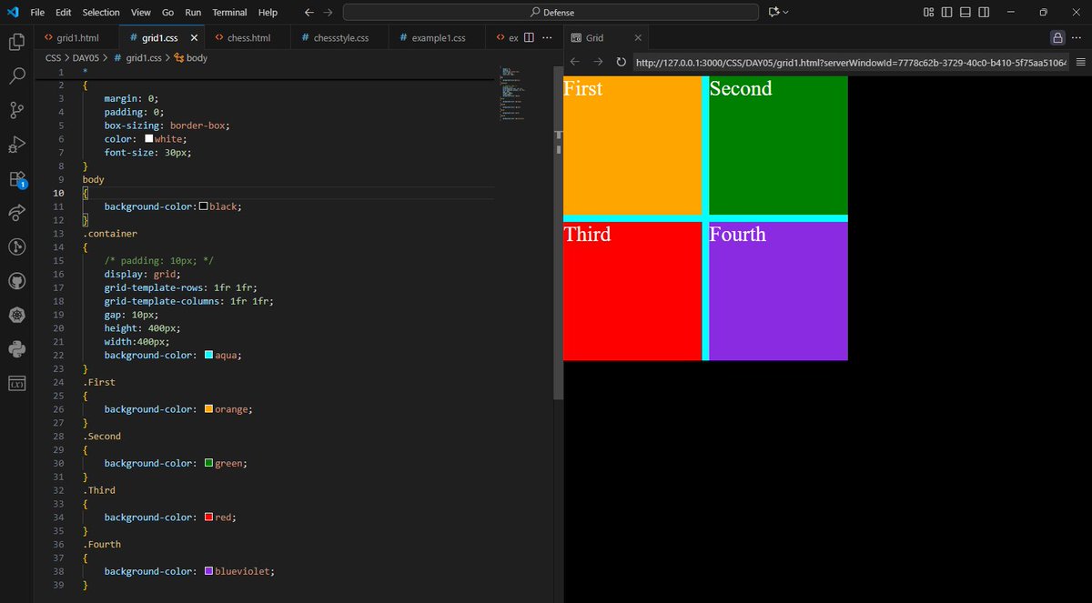Click the VS Code logo icon

(x=12, y=12)
